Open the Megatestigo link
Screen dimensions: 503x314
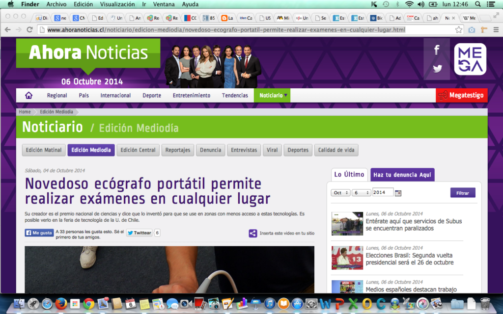point(462,95)
